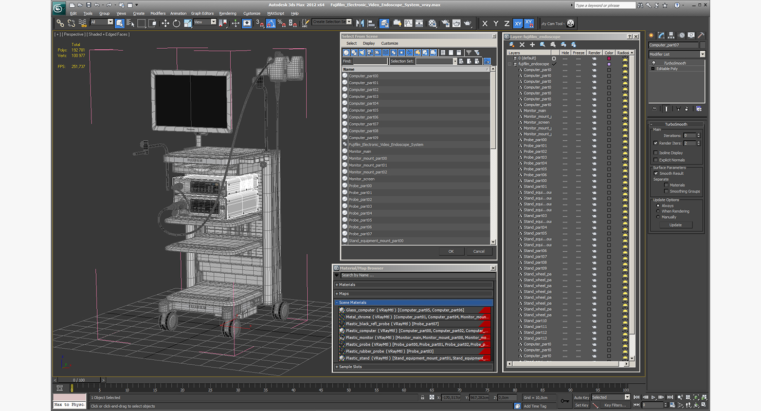Image resolution: width=761 pixels, height=411 pixels.
Task: Click the selection lock toggle icon
Action: 423,397
